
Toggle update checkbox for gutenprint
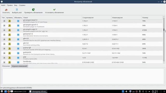coord(18,53)
